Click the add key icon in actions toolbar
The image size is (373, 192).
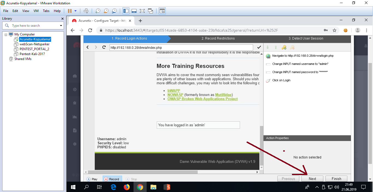pyautogui.click(x=284, y=47)
